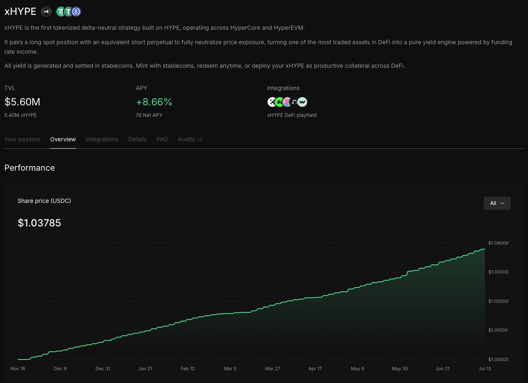Viewport: 528px width, 383px height.
Task: Open the All time range dropdown
Action: pos(497,203)
